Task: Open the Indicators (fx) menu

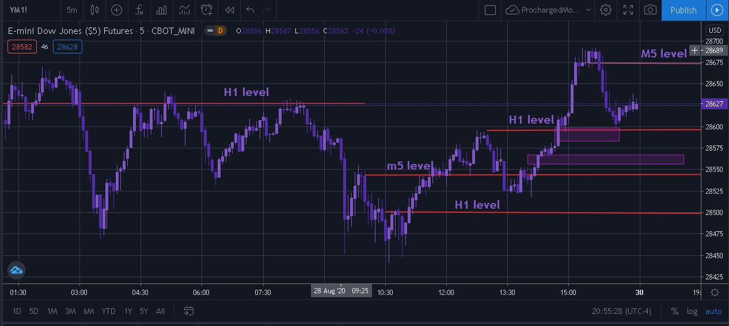Action: point(139,10)
